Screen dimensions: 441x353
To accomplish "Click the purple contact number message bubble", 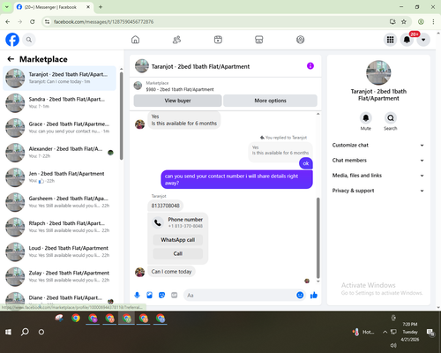I will 236,179.
